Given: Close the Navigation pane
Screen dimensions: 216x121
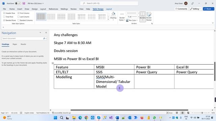Looking at the screenshot, I should [x=46, y=33].
